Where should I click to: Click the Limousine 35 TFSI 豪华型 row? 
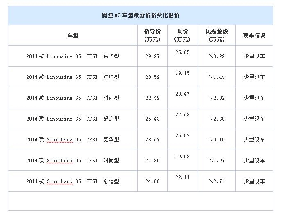(x=140, y=56)
